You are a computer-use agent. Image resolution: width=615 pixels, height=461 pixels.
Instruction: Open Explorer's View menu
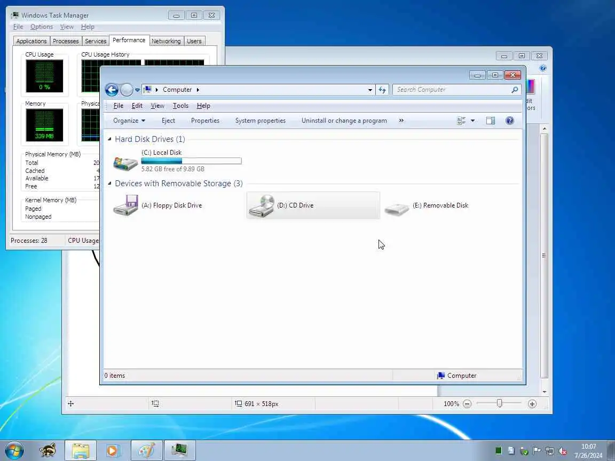157,106
